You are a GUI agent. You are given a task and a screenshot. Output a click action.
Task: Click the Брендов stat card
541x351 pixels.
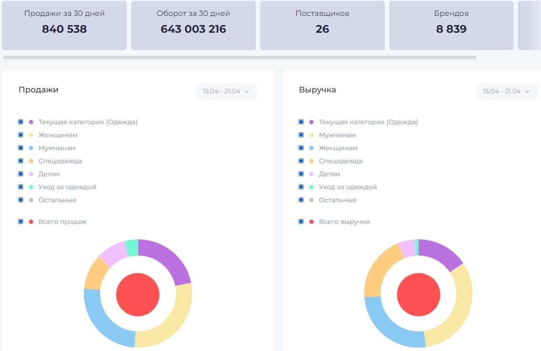(451, 25)
